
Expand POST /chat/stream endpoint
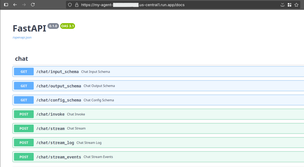(158, 128)
